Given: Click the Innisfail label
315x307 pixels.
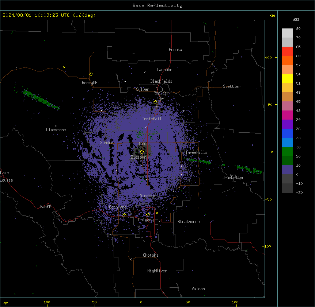Looking at the screenshot, I should 152,119.
